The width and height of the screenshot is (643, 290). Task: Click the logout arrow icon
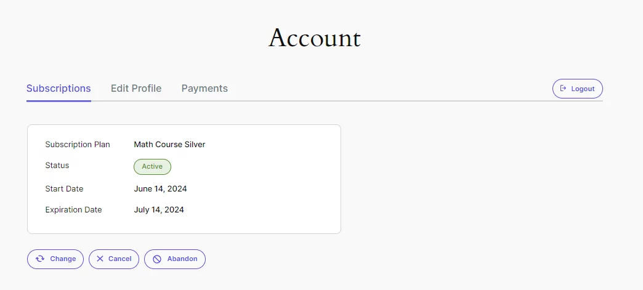pyautogui.click(x=563, y=89)
